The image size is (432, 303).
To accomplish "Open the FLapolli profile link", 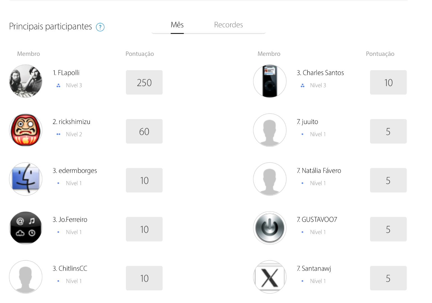I will (69, 73).
